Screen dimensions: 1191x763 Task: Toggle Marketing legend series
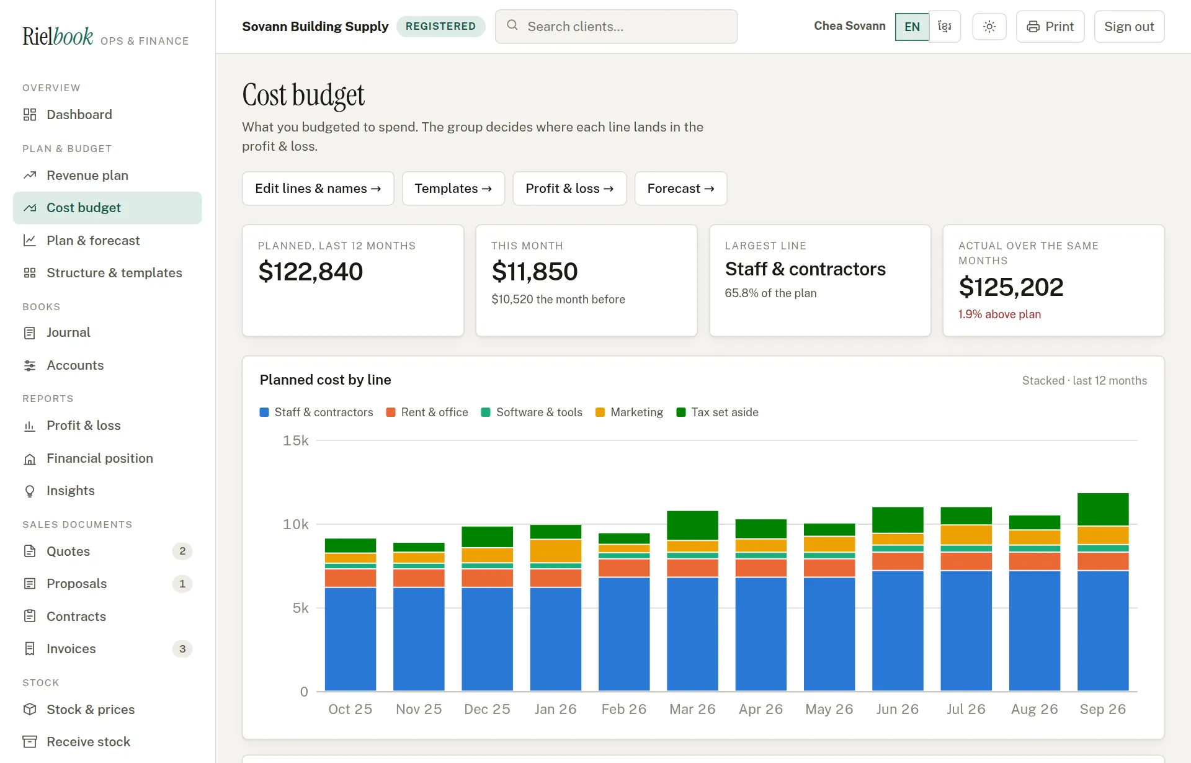pos(629,413)
